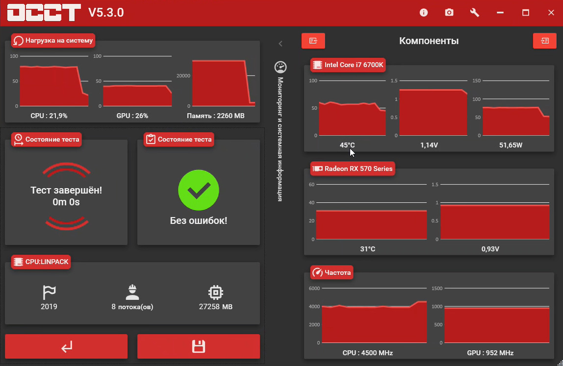This screenshot has height=366, width=563.
Task: Close the OCCT window
Action: [x=551, y=13]
